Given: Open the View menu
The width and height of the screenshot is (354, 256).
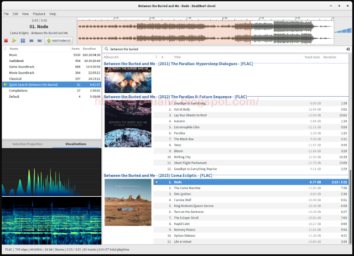Looking at the screenshot, I should coord(25,14).
